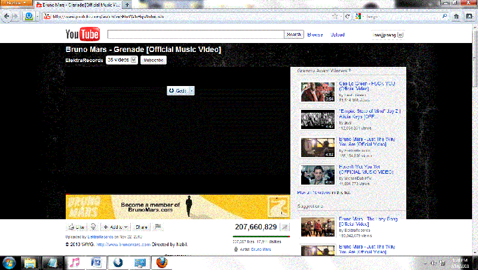Open the Add to dropdown
Image resolution: width=478 pixels, height=270 pixels.
(x=115, y=227)
